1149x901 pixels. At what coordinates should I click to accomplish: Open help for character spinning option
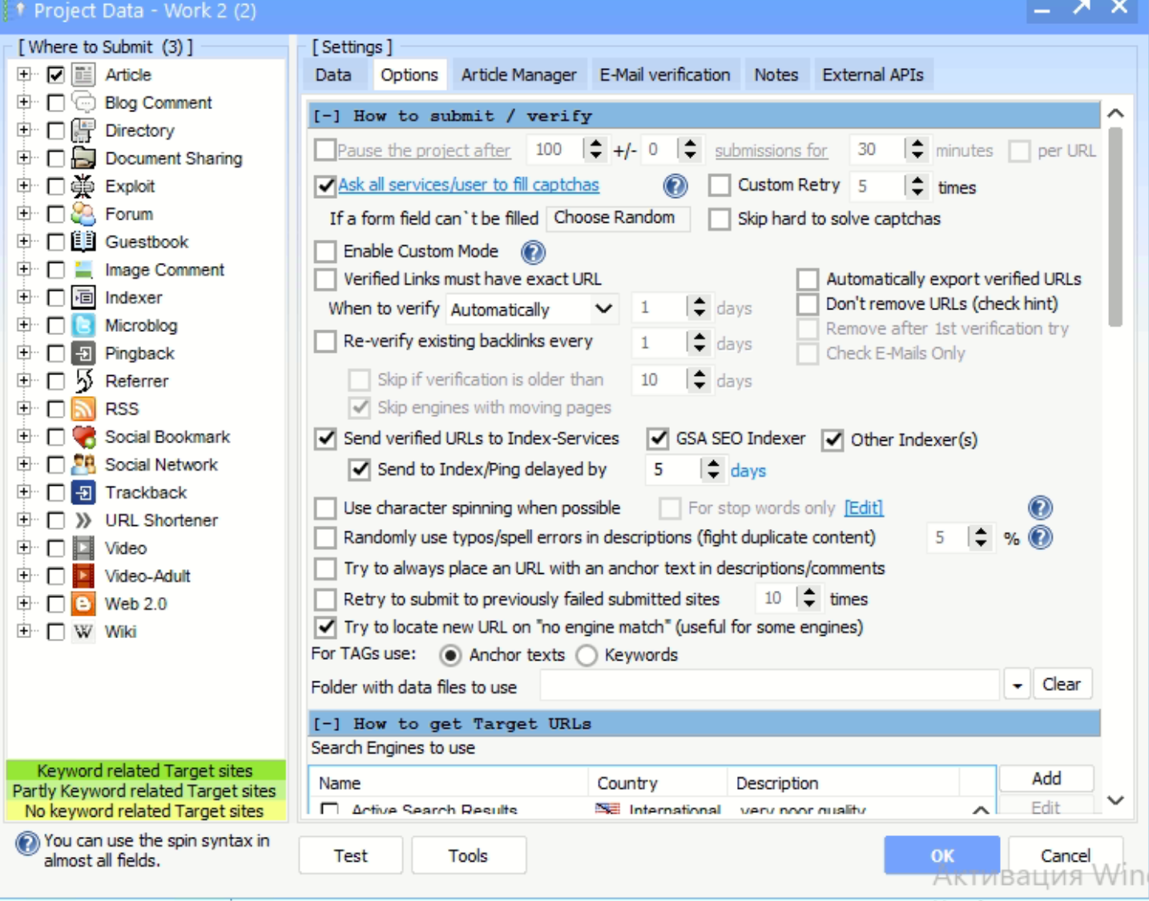point(1040,507)
